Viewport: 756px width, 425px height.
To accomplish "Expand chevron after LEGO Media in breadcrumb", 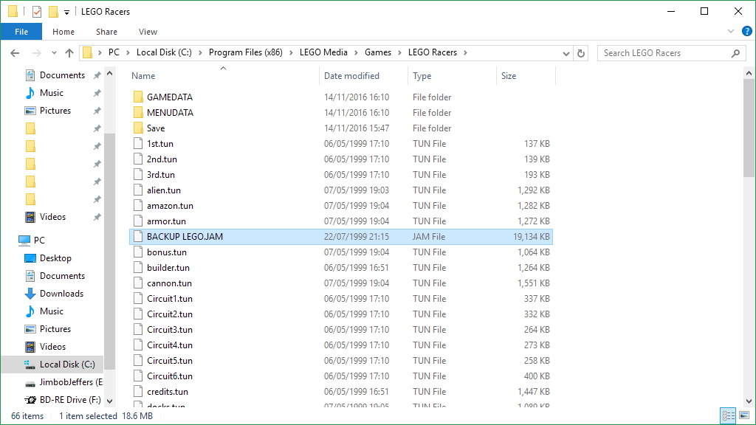I will point(356,52).
